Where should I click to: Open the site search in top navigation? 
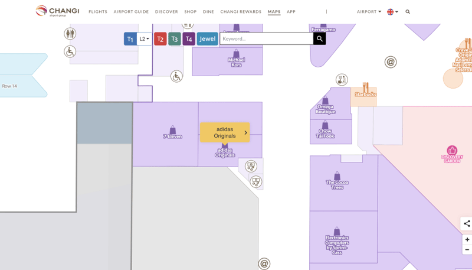click(x=408, y=12)
